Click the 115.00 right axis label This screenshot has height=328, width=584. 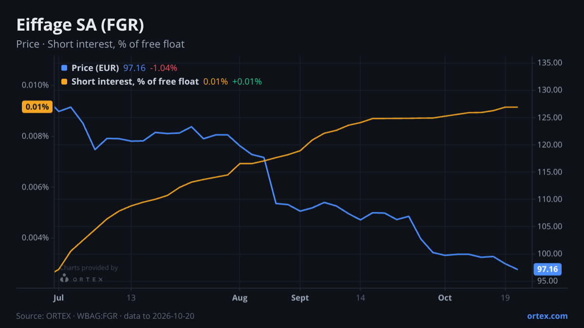549,172
